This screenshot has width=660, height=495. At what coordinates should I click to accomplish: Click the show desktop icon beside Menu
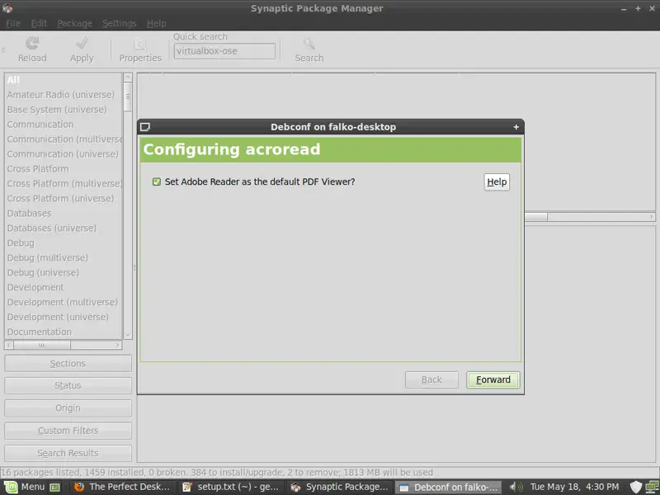[x=54, y=488]
